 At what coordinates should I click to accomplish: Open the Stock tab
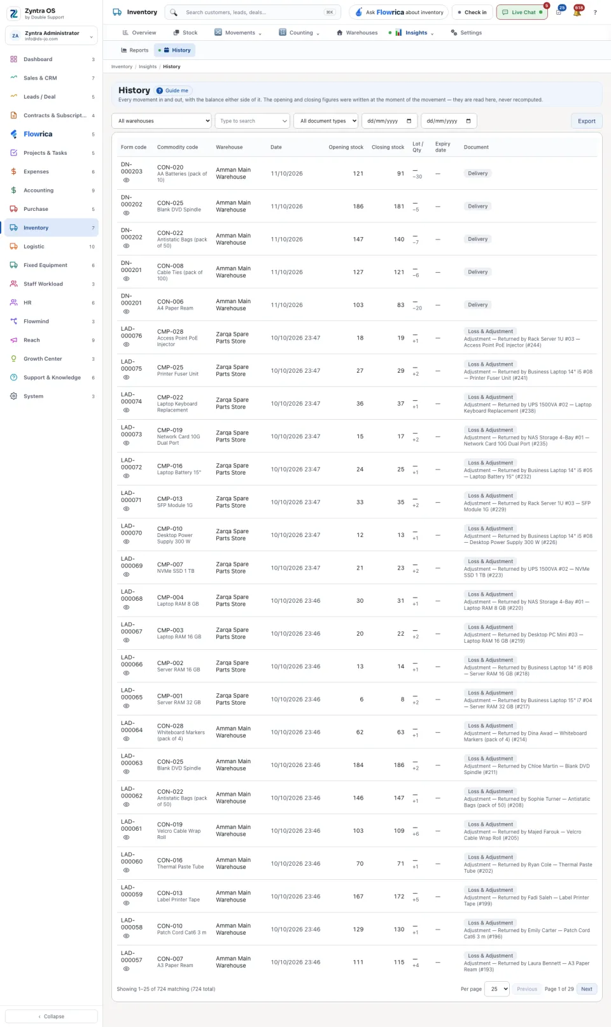(185, 32)
